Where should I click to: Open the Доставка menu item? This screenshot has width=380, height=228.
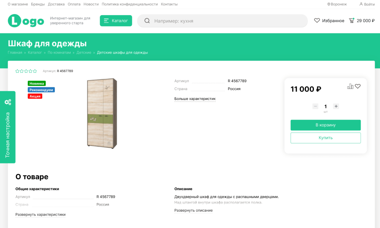(x=56, y=4)
